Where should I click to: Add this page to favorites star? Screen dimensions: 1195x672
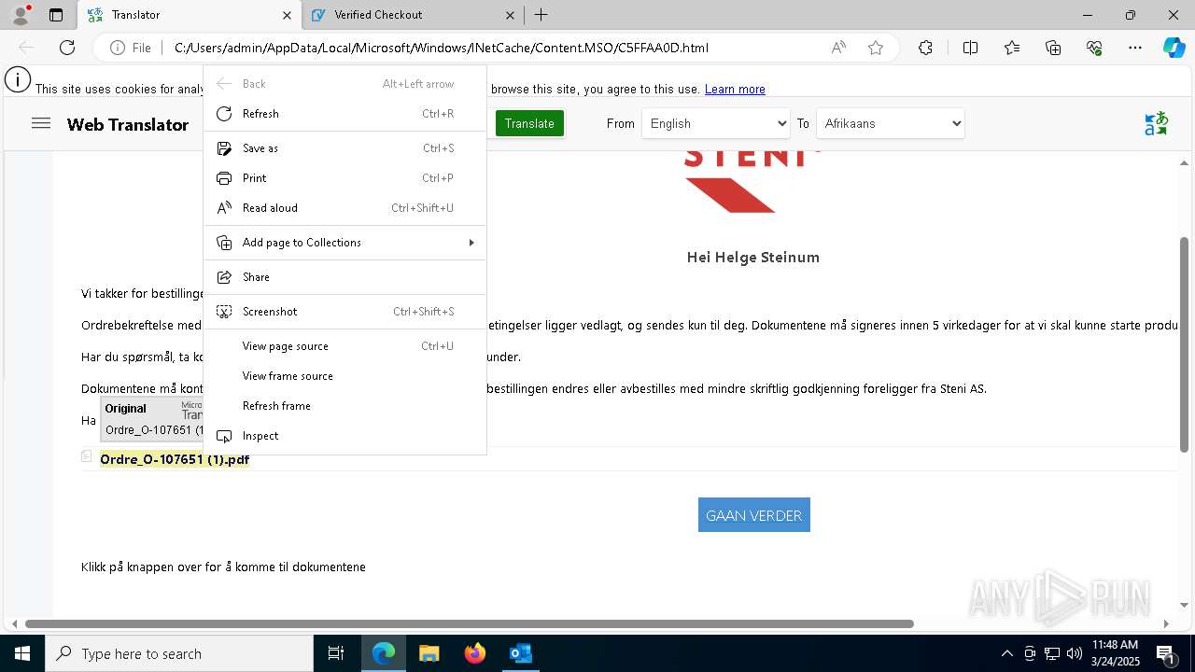tap(876, 48)
